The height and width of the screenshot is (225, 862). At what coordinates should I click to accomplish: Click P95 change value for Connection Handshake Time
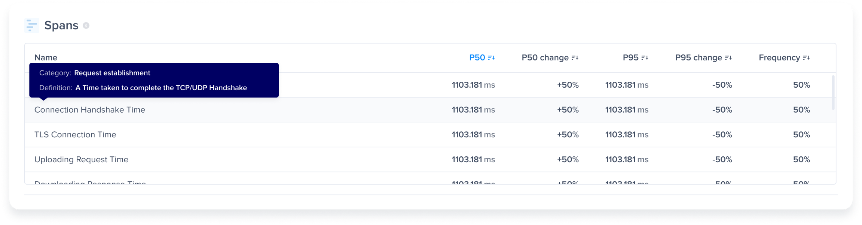tap(722, 110)
